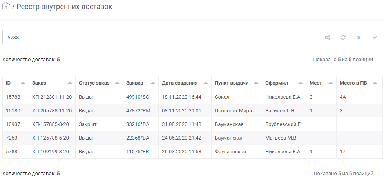Sort by Статус заказ column arrow
The height and width of the screenshot is (179, 384).
coord(117,83)
